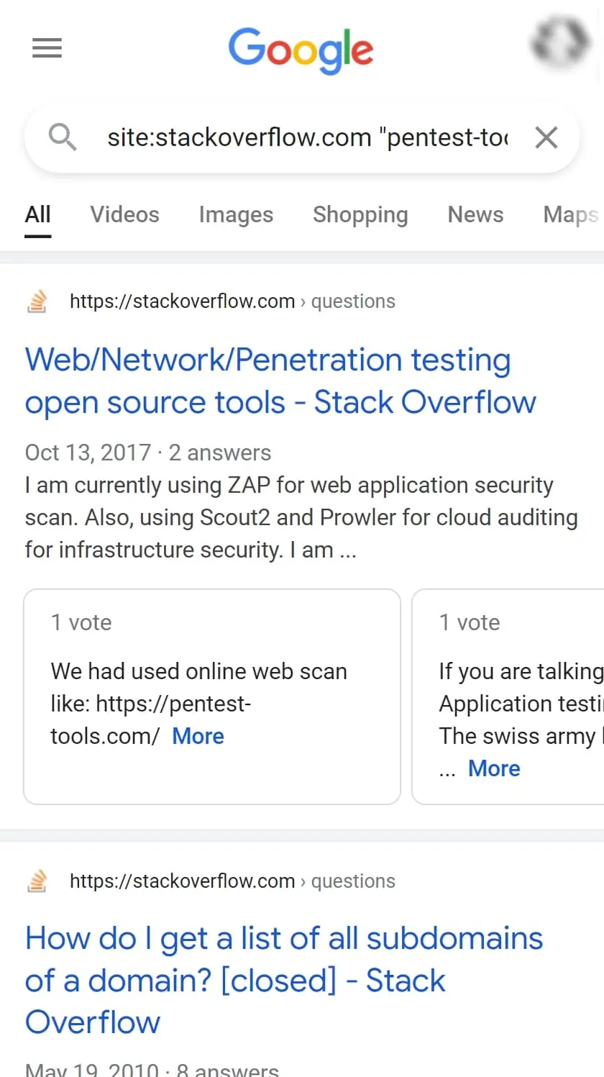Viewport: 604px width, 1077px height.
Task: Switch to the Images tab
Action: coord(236,214)
